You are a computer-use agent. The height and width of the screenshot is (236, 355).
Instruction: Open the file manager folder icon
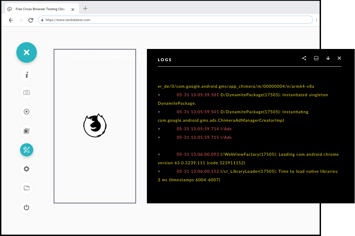point(27,188)
